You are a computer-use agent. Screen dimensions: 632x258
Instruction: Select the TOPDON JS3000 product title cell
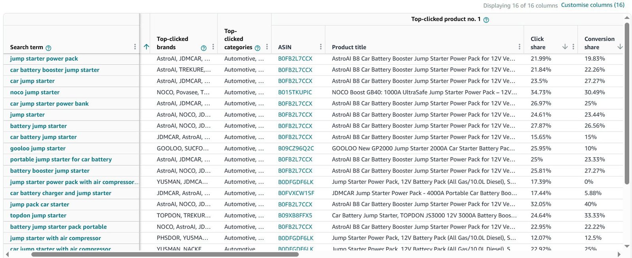click(424, 216)
